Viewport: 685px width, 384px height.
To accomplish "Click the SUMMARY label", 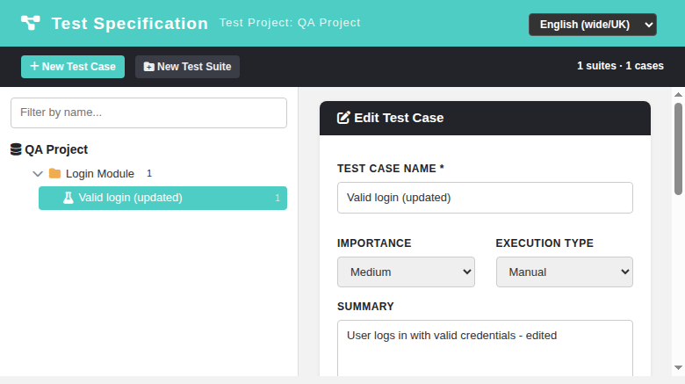I will pos(365,307).
